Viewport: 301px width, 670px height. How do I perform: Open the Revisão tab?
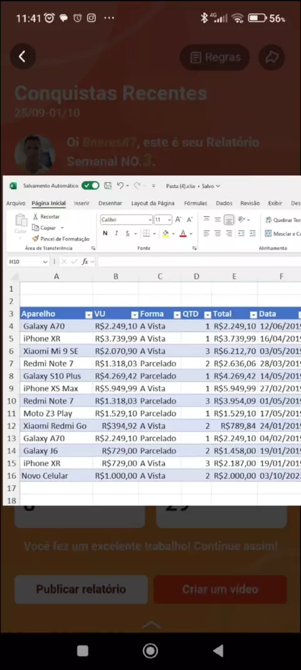250,204
